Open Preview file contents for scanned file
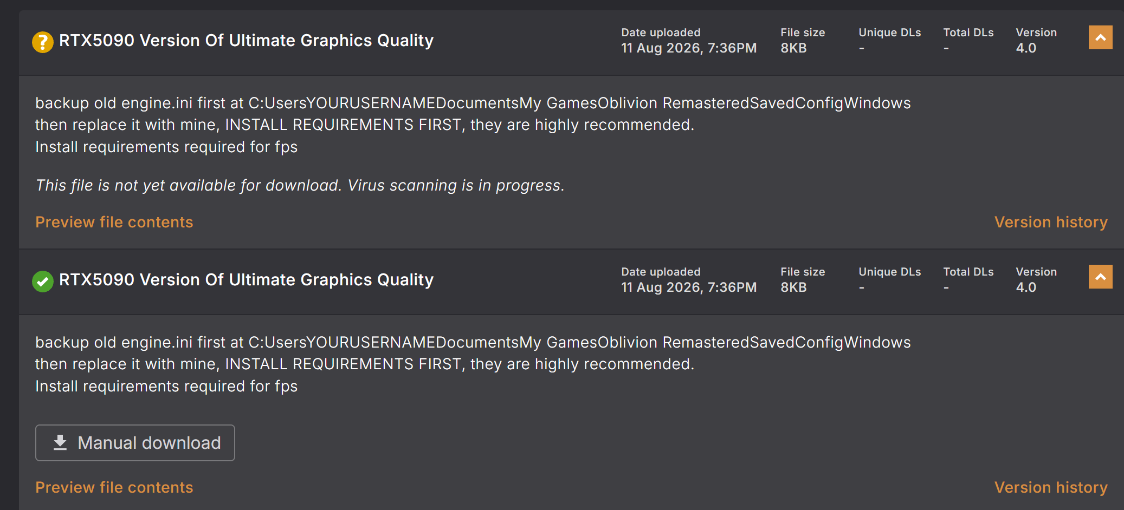This screenshot has height=510, width=1124. (114, 487)
